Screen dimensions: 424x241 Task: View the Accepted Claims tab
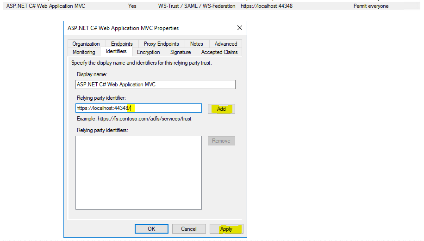[219, 52]
